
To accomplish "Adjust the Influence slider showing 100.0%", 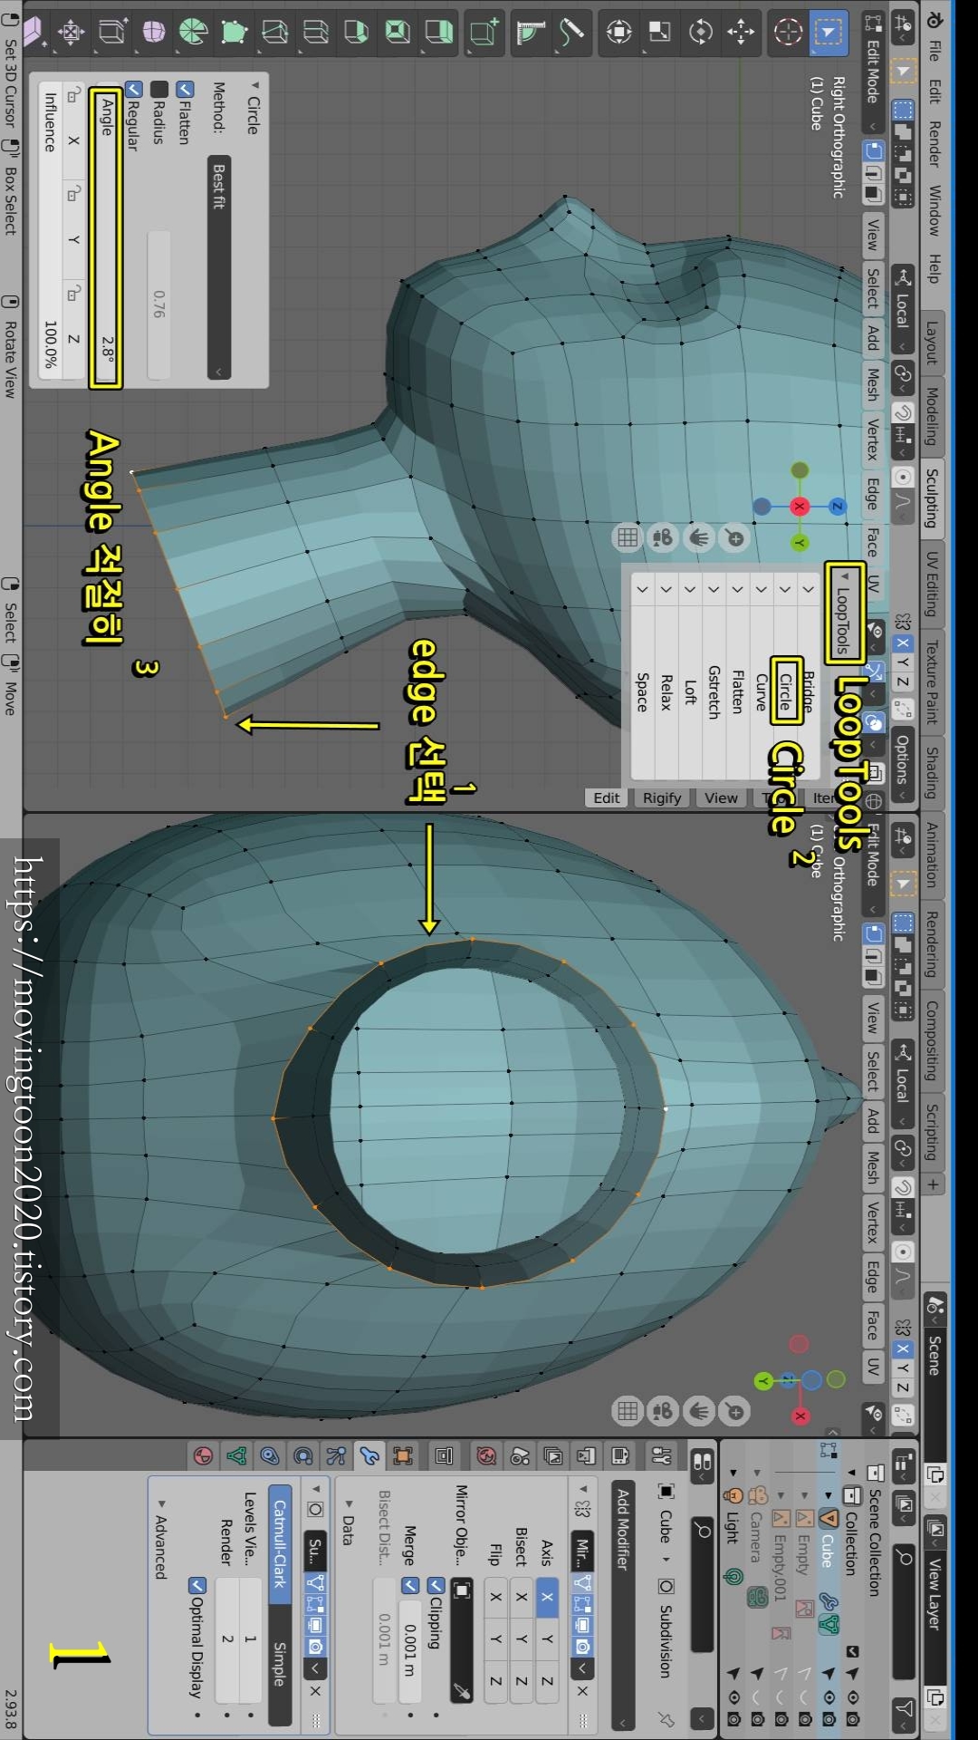I will coord(51,230).
